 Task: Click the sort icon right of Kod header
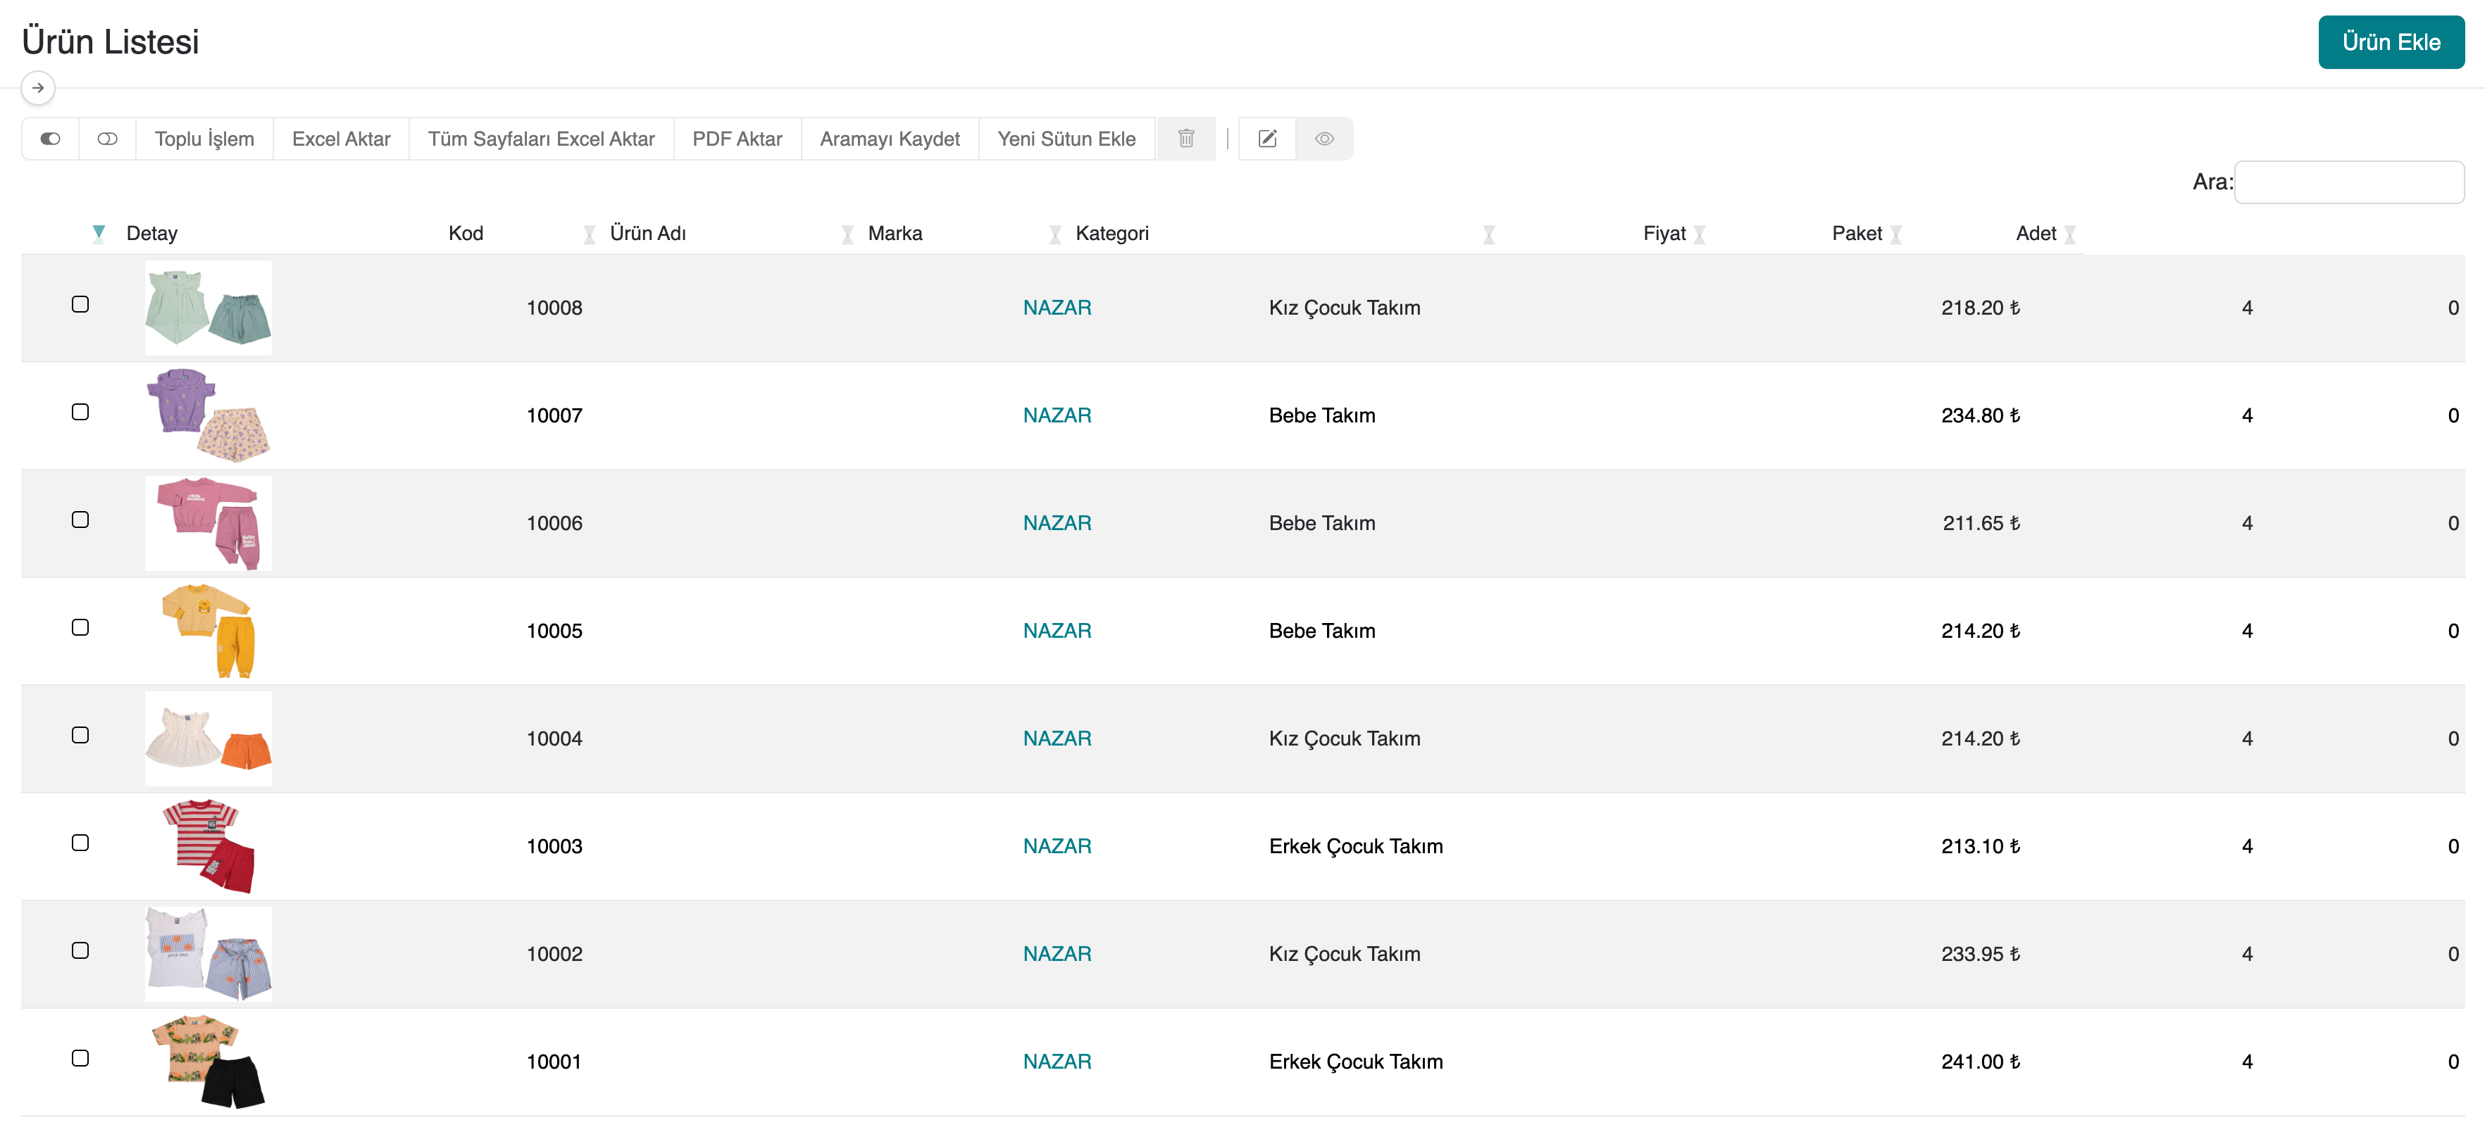click(x=588, y=234)
